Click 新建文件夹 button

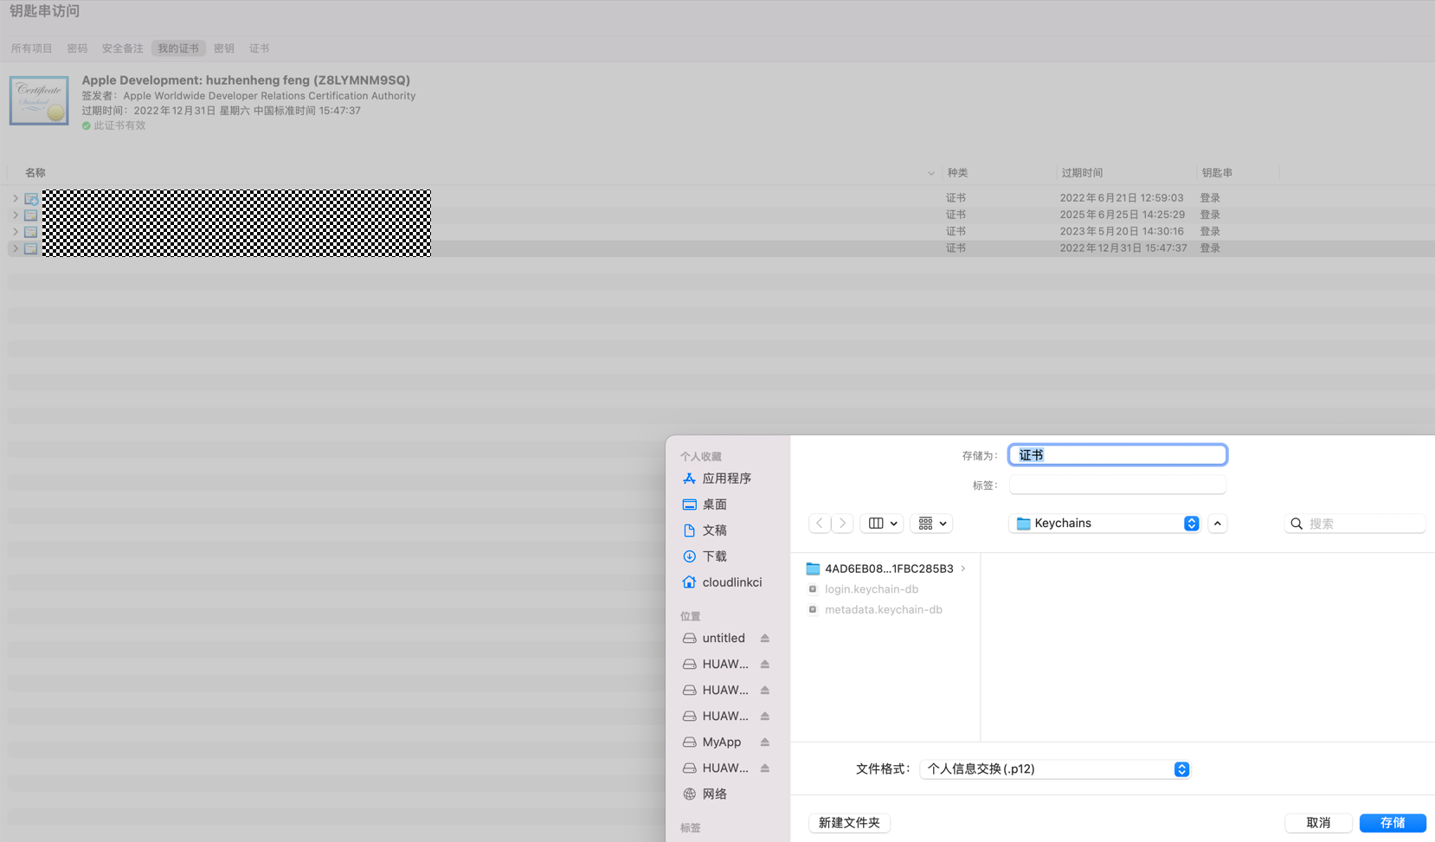[x=849, y=823]
